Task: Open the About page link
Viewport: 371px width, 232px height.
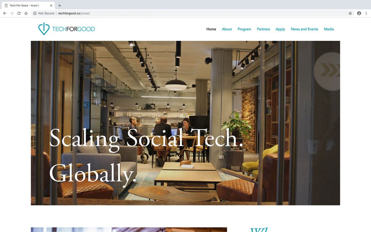Action: pyautogui.click(x=227, y=29)
